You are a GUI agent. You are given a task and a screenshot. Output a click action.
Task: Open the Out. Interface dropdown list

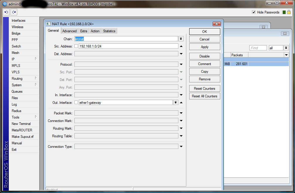click(175, 103)
